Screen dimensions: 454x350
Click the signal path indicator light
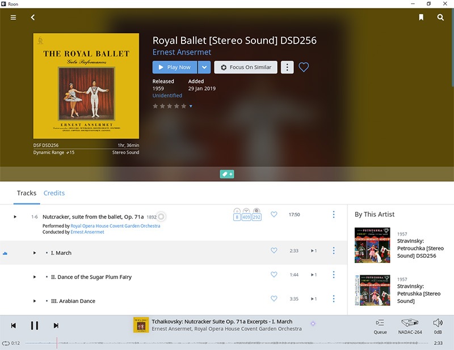pyautogui.click(x=313, y=324)
